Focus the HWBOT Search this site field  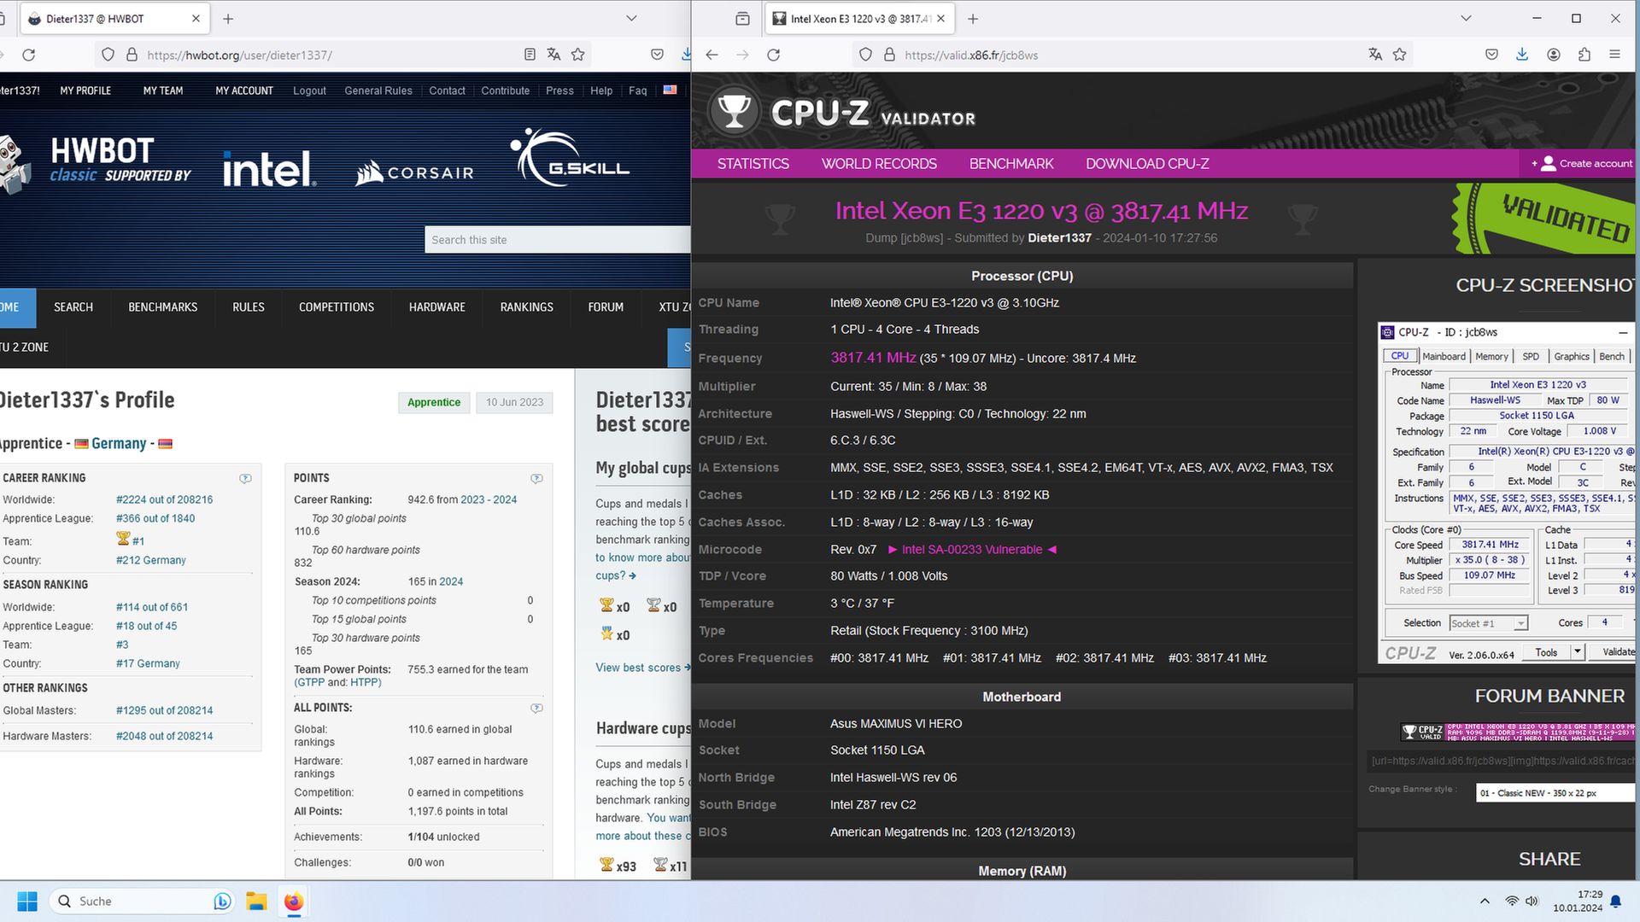point(557,240)
